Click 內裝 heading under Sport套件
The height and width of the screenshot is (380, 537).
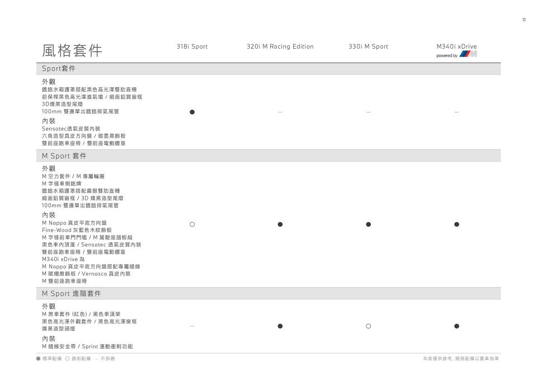coord(49,121)
